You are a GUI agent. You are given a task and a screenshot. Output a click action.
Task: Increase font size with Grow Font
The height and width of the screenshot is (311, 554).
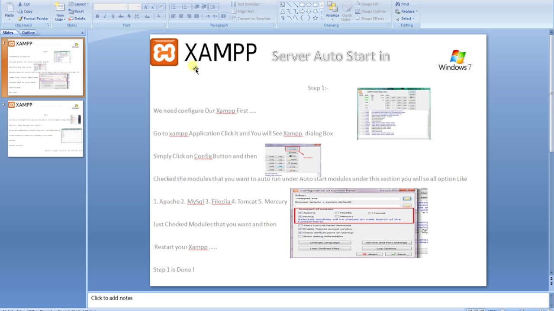coord(146,7)
